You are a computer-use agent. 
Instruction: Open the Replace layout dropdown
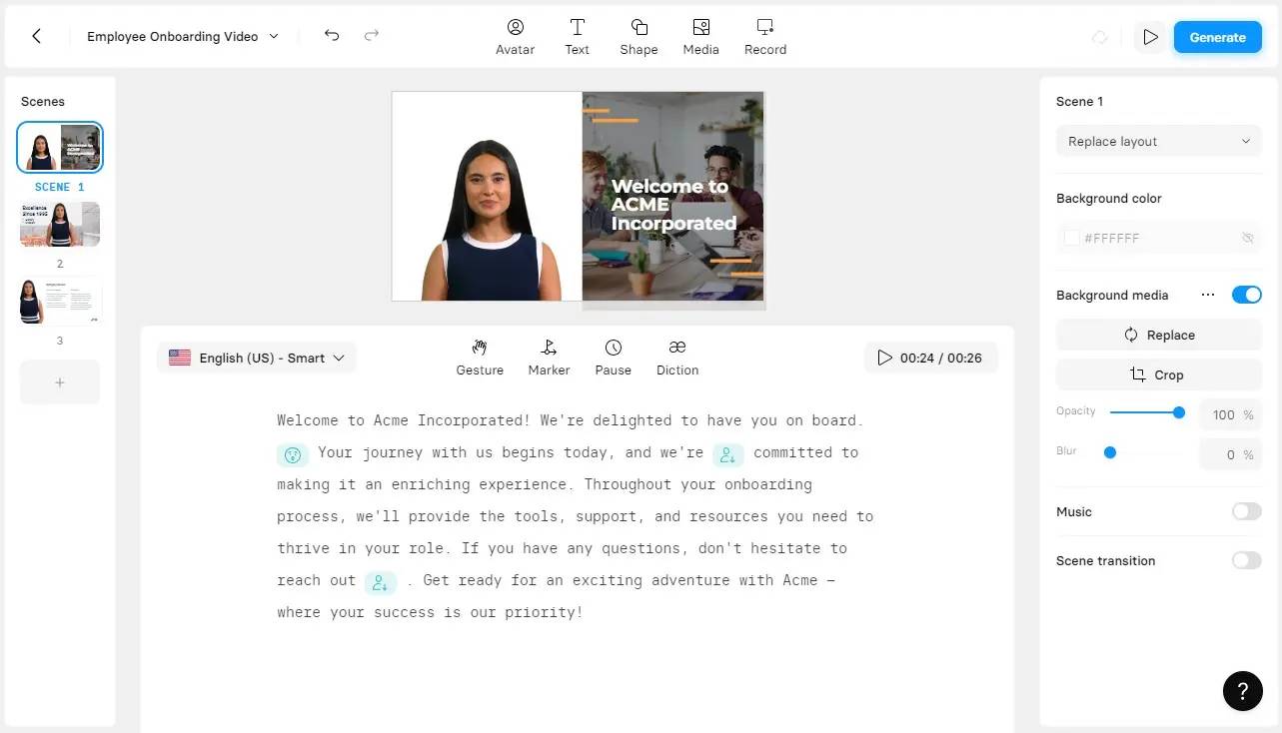(x=1158, y=141)
